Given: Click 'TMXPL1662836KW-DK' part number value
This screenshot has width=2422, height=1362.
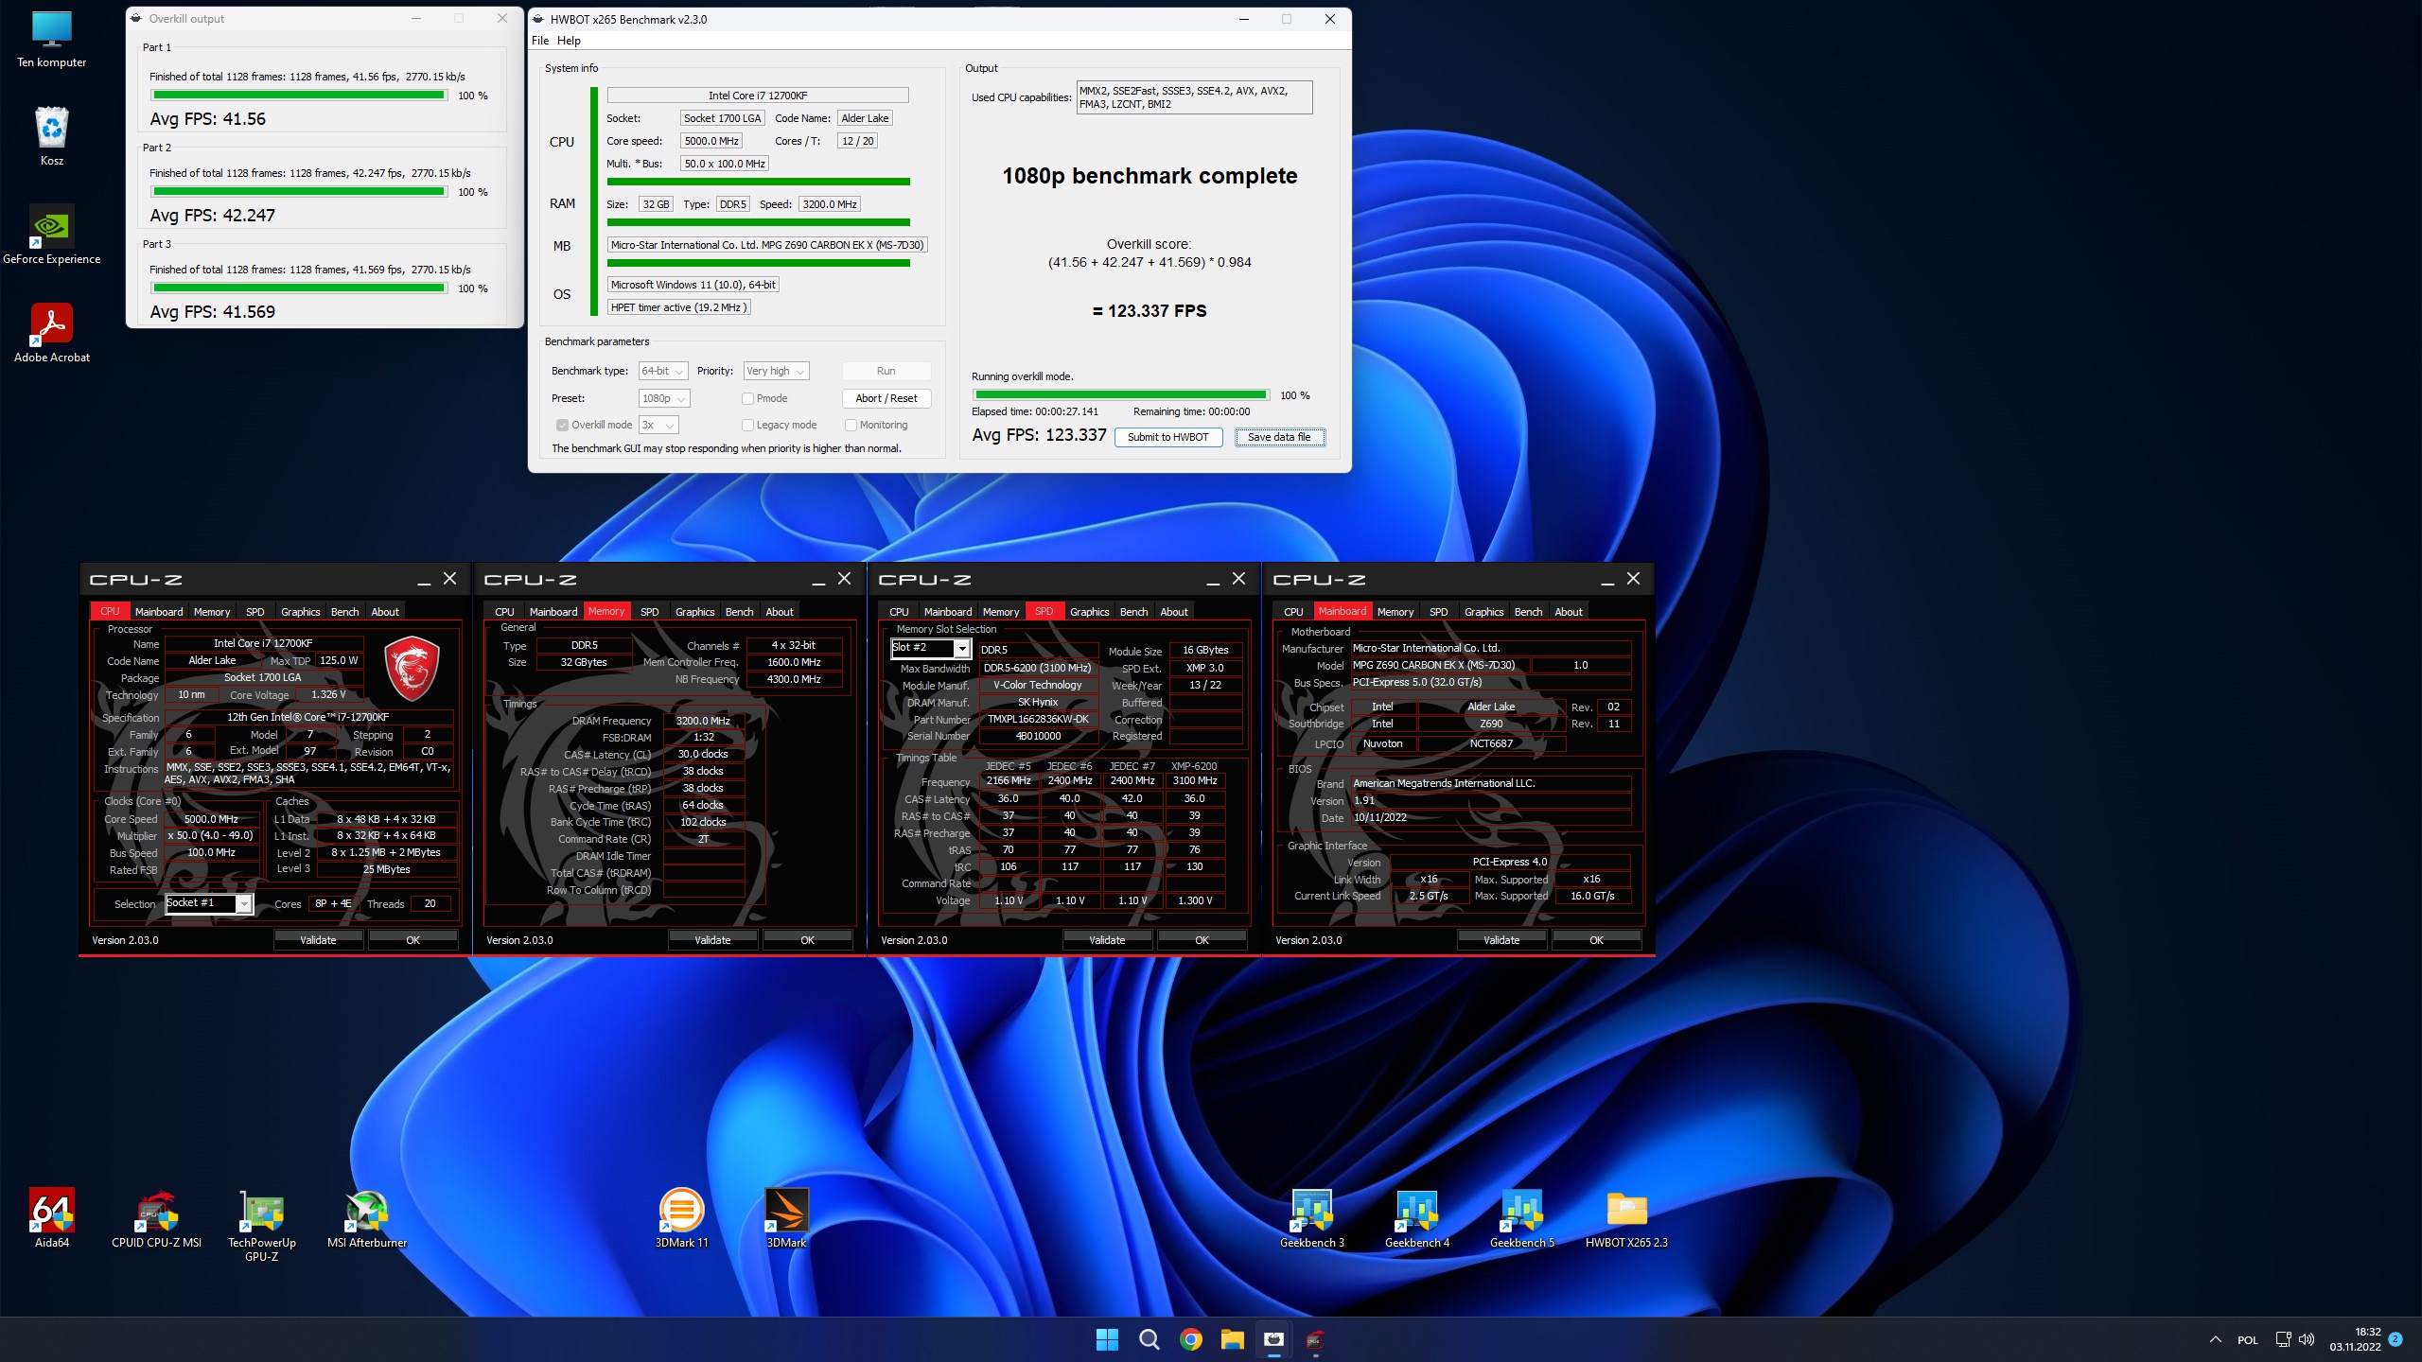Looking at the screenshot, I should (1038, 719).
